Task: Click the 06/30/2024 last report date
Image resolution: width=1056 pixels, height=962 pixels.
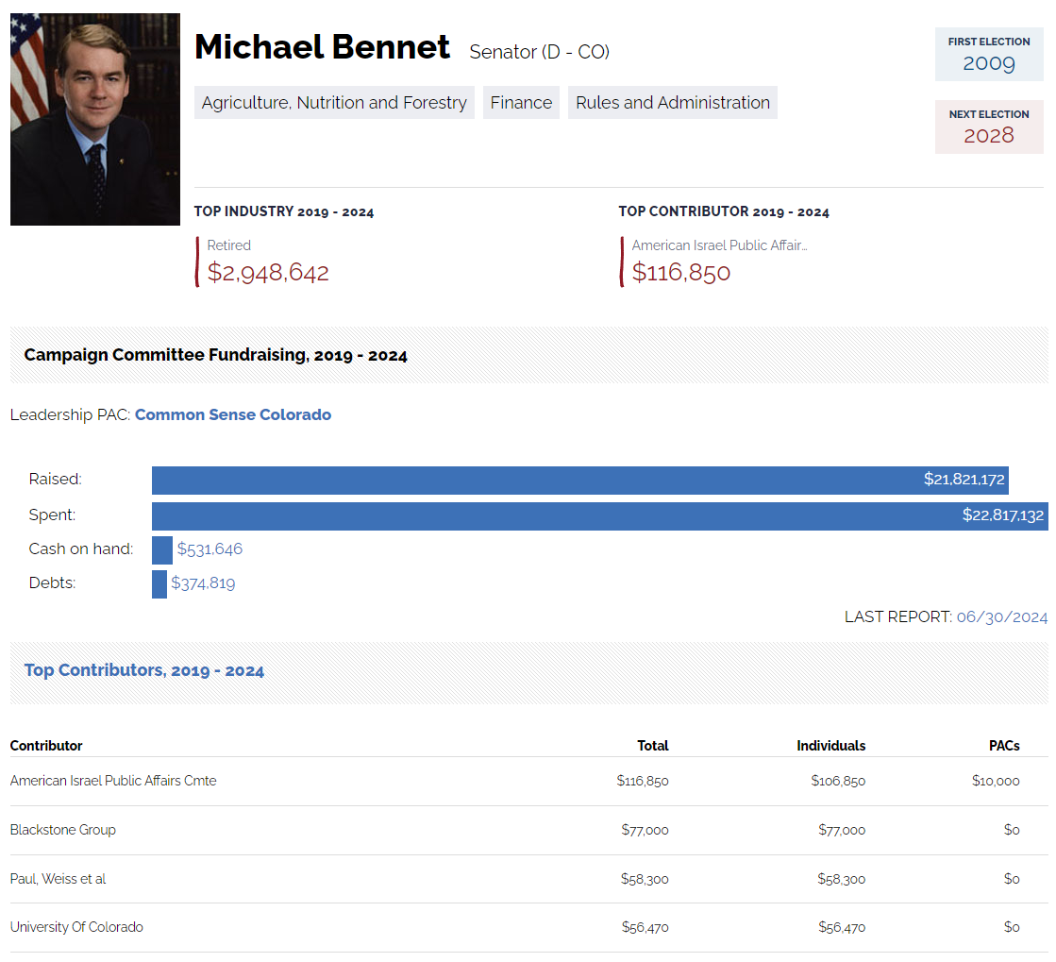Action: click(x=1001, y=616)
